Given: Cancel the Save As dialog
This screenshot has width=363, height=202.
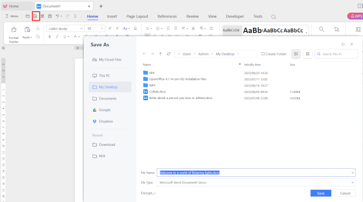Looking at the screenshot, I should click(x=345, y=193).
